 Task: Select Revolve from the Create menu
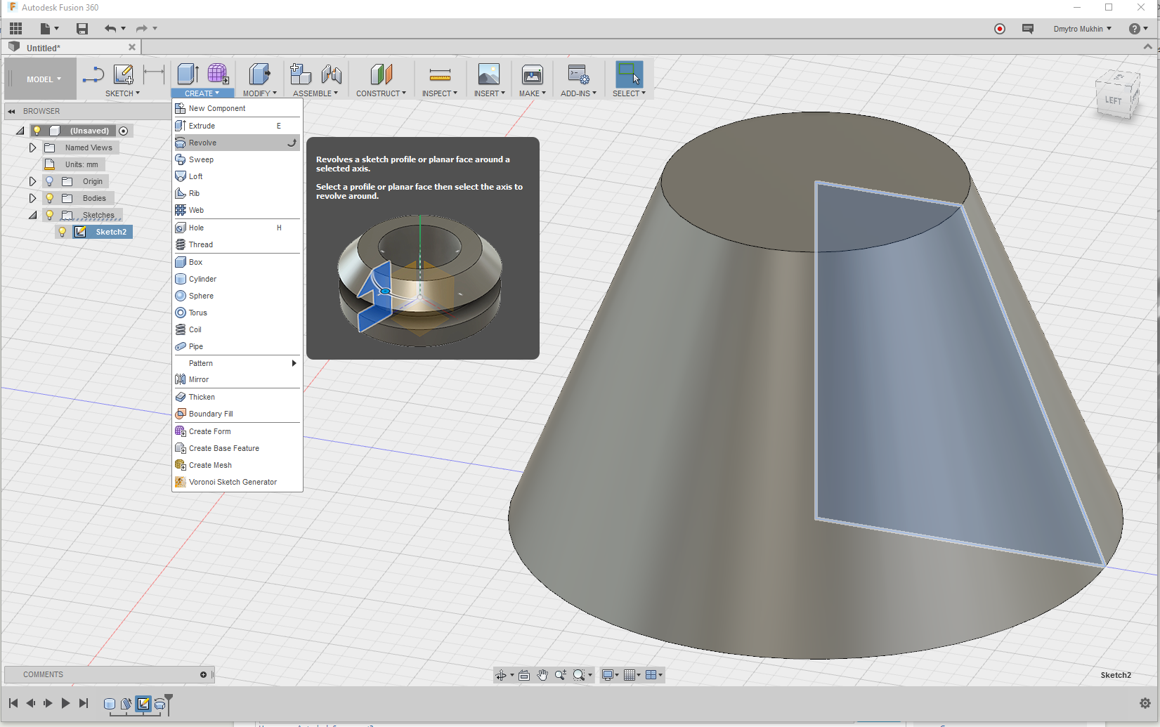[202, 143]
